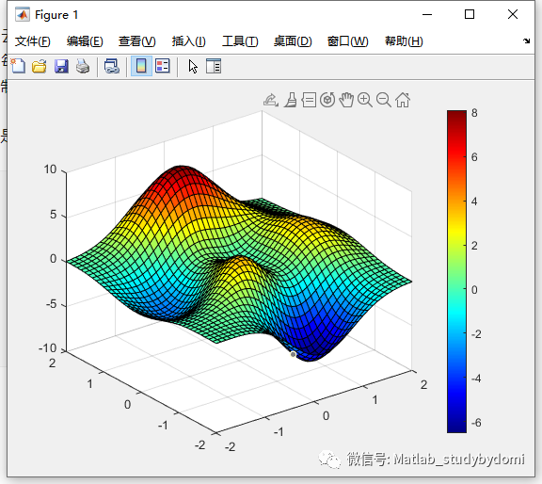Click the colorbar tick label -6

[x=476, y=423]
